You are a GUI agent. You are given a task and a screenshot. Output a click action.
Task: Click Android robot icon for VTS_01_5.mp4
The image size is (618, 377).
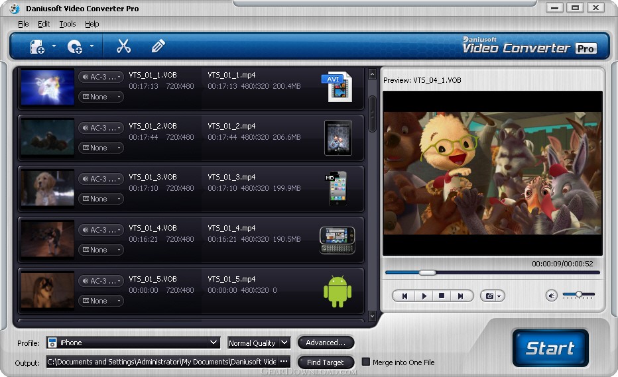[x=338, y=291]
